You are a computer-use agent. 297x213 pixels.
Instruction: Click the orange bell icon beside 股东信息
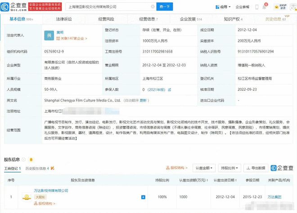31,160
